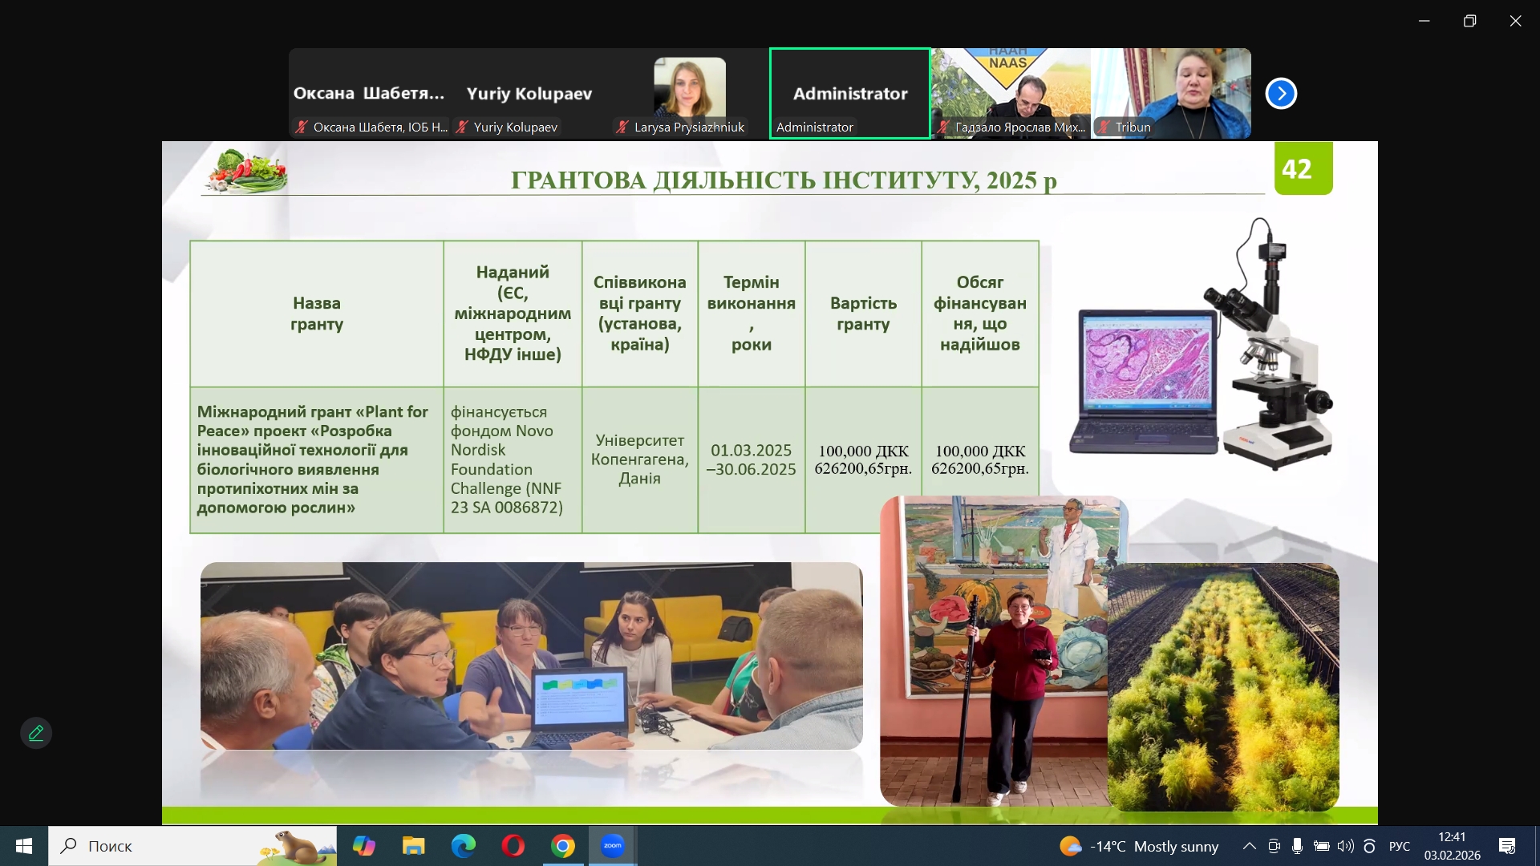Open Copilot icon in taskbar
Screen dimensions: 1540x866
(364, 846)
